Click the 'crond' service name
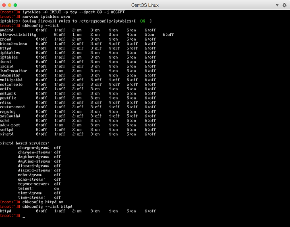 click(x=6, y=39)
